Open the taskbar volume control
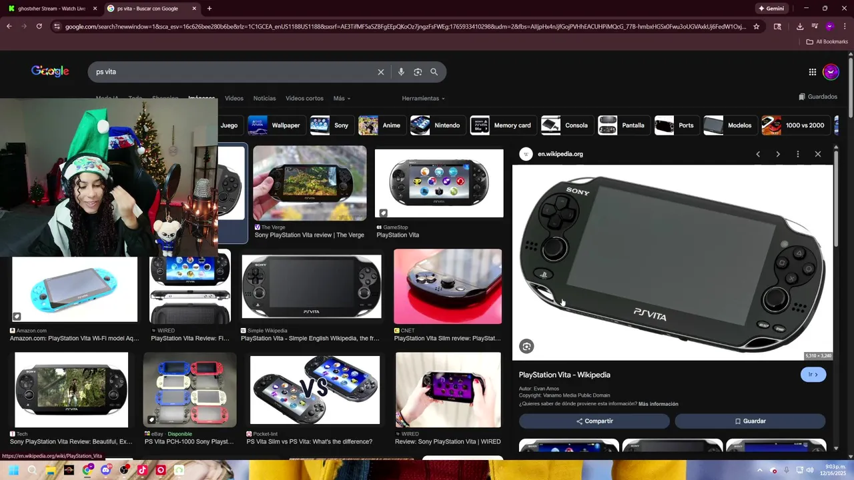This screenshot has width=854, height=480. point(810,471)
